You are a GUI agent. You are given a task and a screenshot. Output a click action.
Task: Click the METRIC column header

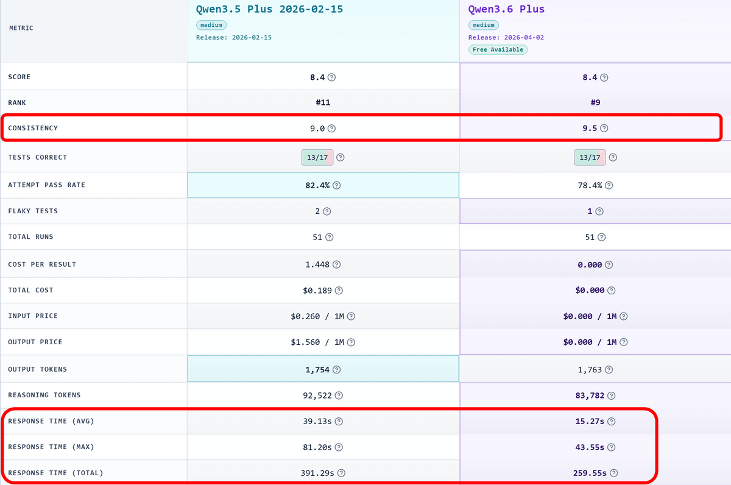click(21, 28)
